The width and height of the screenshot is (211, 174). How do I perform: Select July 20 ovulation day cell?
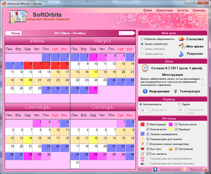[28, 81]
